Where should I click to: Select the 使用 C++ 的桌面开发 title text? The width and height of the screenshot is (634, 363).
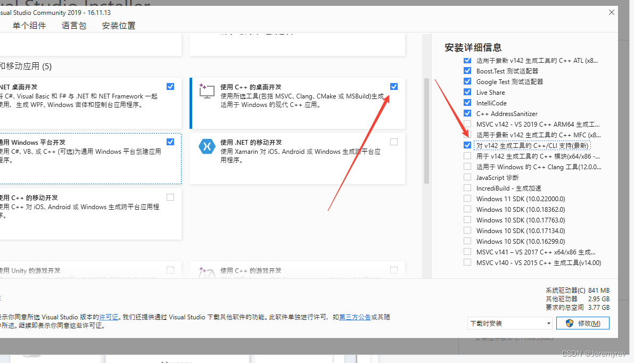pyautogui.click(x=251, y=87)
